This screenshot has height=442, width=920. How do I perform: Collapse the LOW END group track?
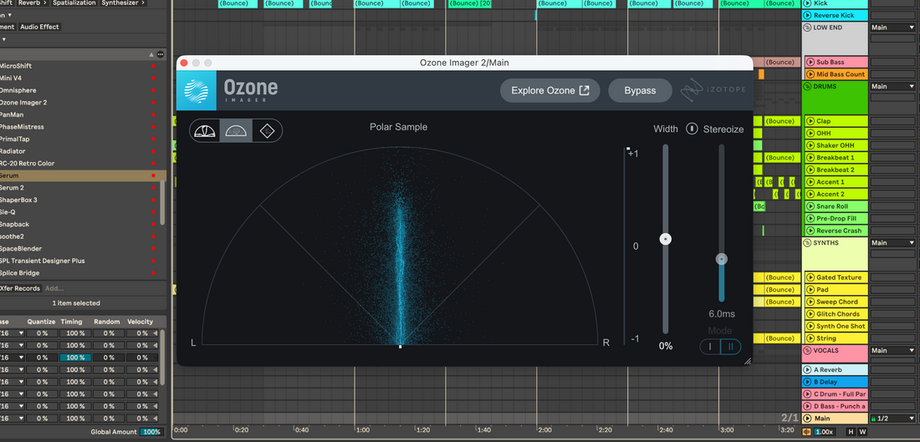click(x=807, y=28)
